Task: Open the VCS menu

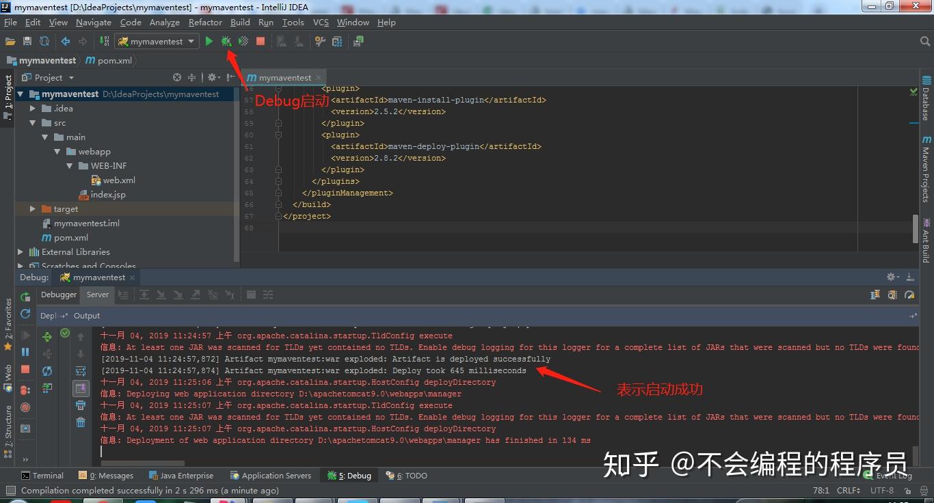Action: point(321,23)
